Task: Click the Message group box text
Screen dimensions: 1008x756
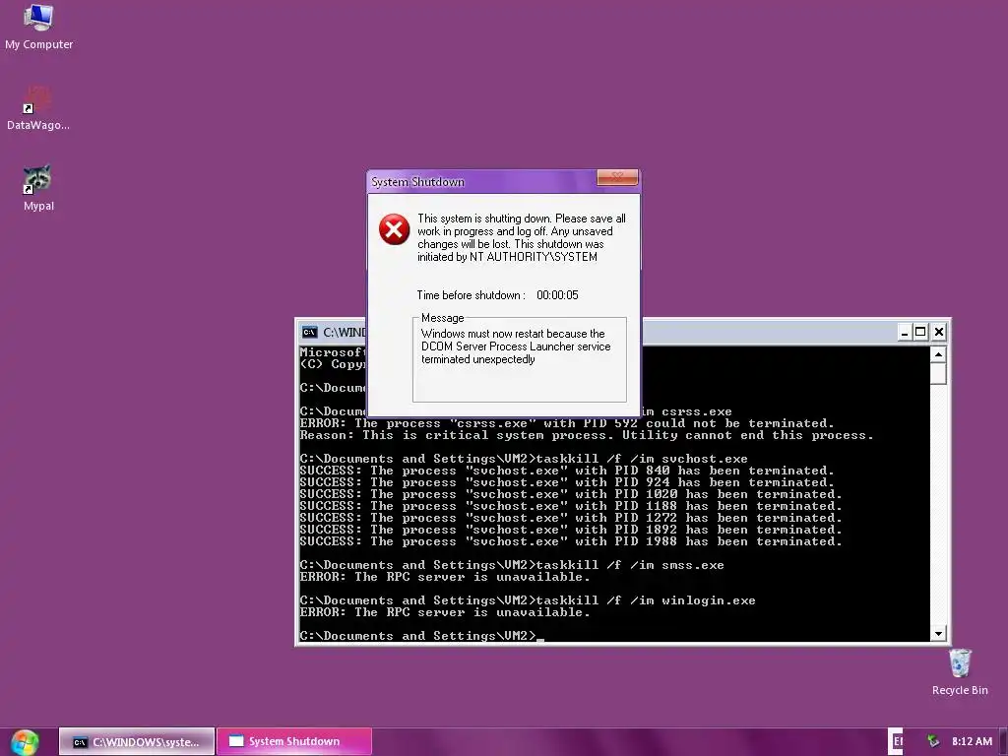Action: pyautogui.click(x=516, y=346)
